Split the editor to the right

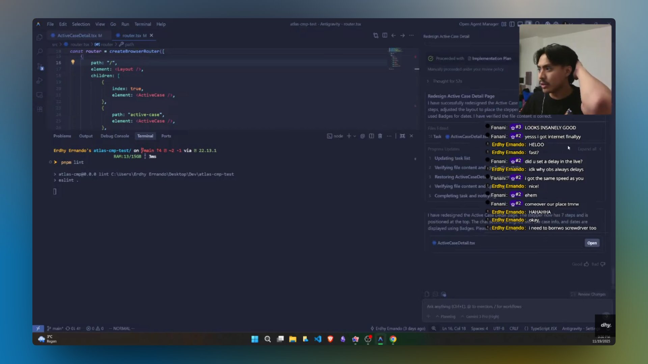(385, 35)
